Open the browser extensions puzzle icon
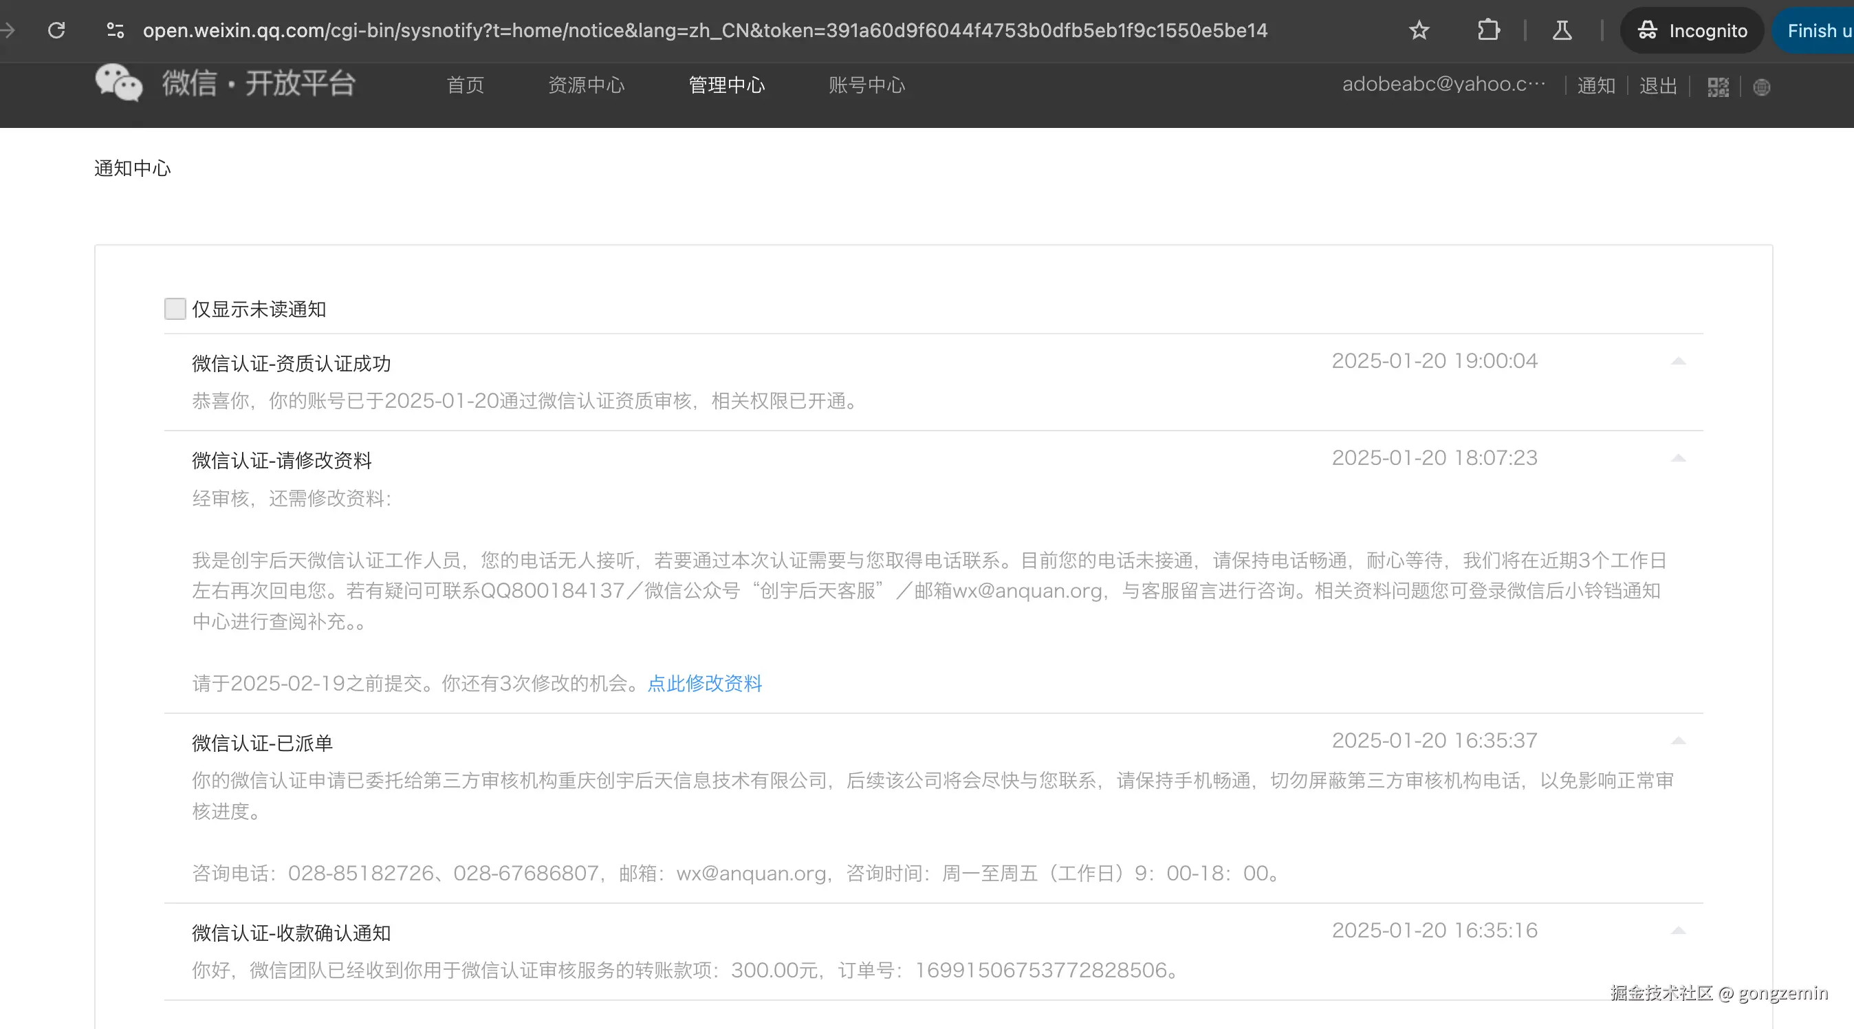 tap(1487, 30)
